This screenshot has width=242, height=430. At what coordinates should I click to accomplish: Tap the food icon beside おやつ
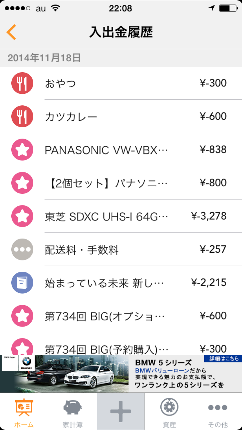tap(22, 83)
